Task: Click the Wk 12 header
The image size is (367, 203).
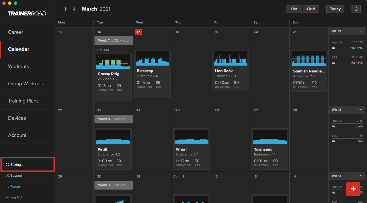Action: [x=337, y=31]
